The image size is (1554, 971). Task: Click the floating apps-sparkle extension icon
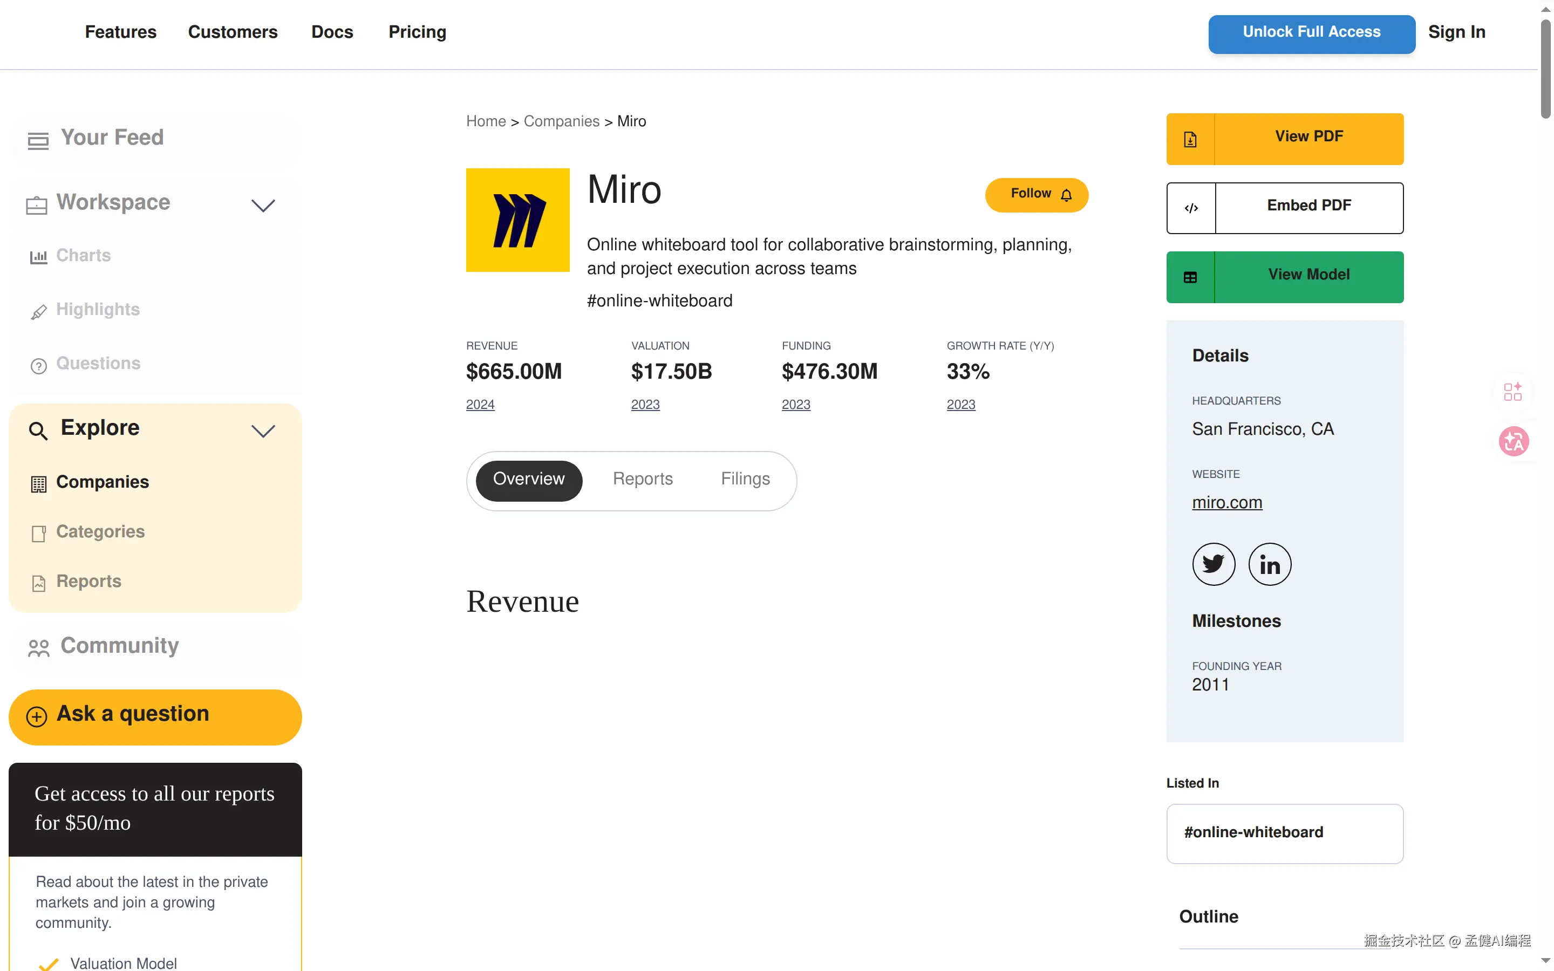(1512, 391)
